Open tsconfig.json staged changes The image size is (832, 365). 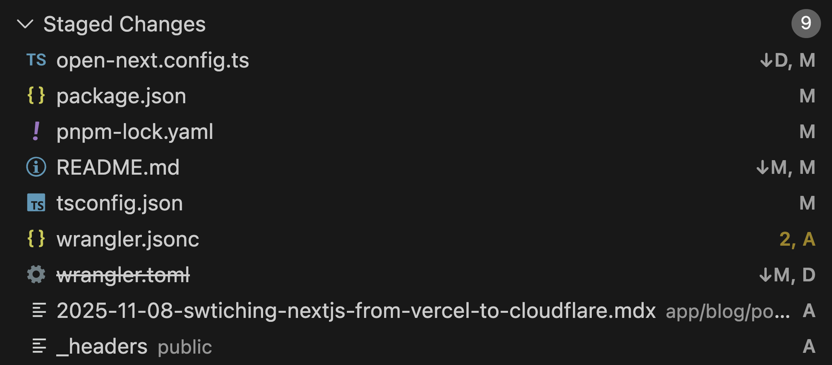(x=120, y=203)
